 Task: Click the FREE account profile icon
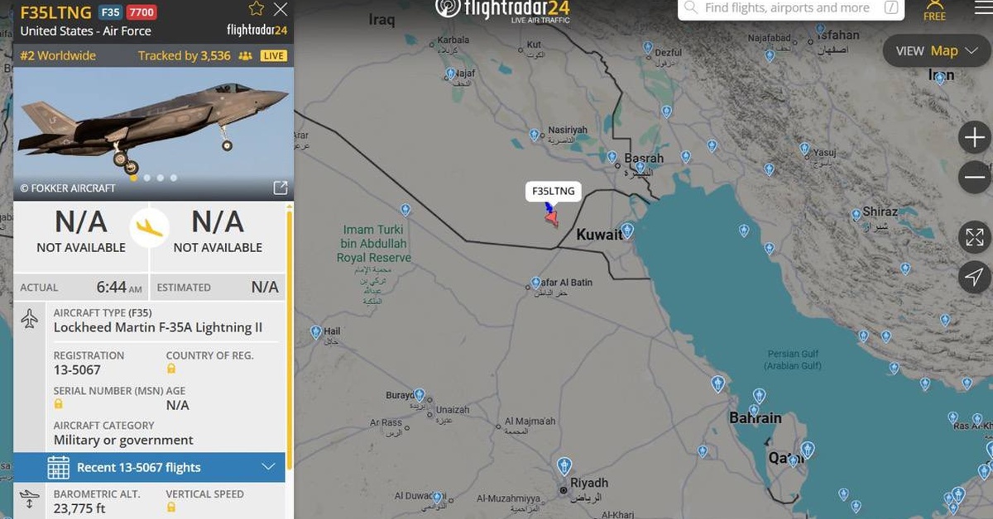935,9
